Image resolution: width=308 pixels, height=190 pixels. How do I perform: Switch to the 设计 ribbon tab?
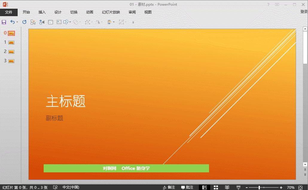point(58,12)
